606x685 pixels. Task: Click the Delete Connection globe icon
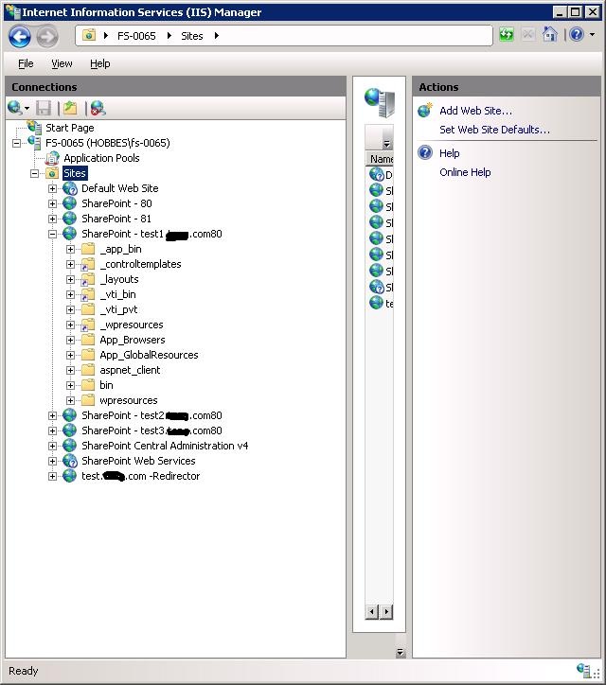[x=98, y=108]
